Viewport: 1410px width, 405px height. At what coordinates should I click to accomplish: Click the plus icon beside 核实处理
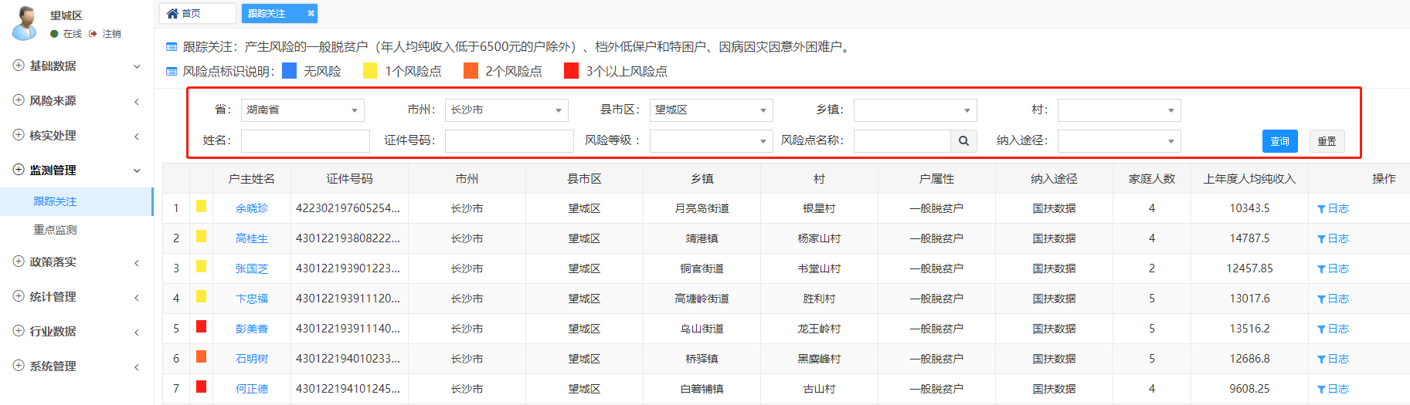pos(19,135)
